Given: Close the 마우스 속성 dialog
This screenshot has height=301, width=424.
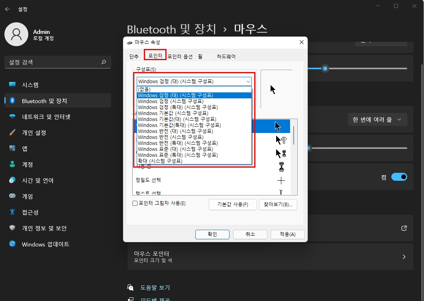Looking at the screenshot, I should point(302,42).
